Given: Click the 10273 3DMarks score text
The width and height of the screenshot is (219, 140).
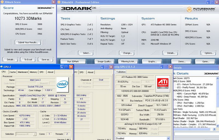Looking at the screenshot, I should 28,18.
